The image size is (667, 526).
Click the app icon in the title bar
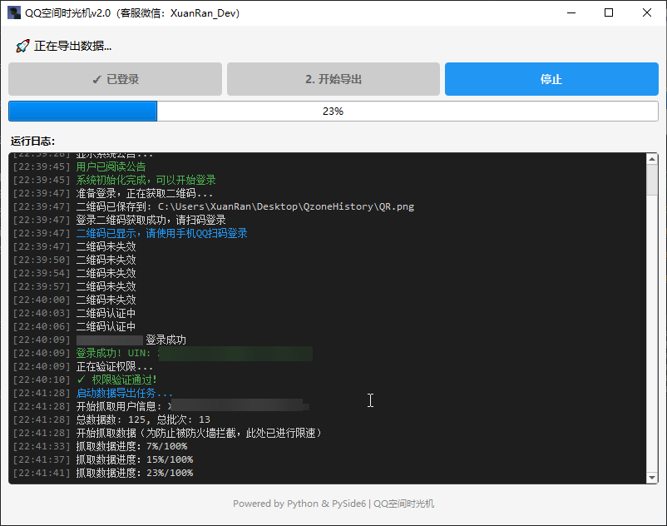pos(14,12)
